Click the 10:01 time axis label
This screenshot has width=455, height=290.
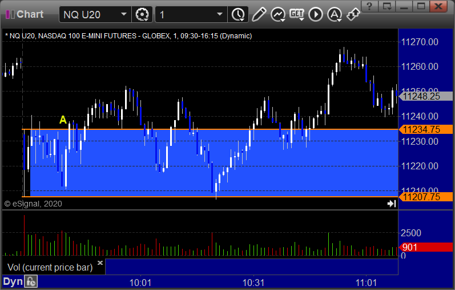(140, 283)
